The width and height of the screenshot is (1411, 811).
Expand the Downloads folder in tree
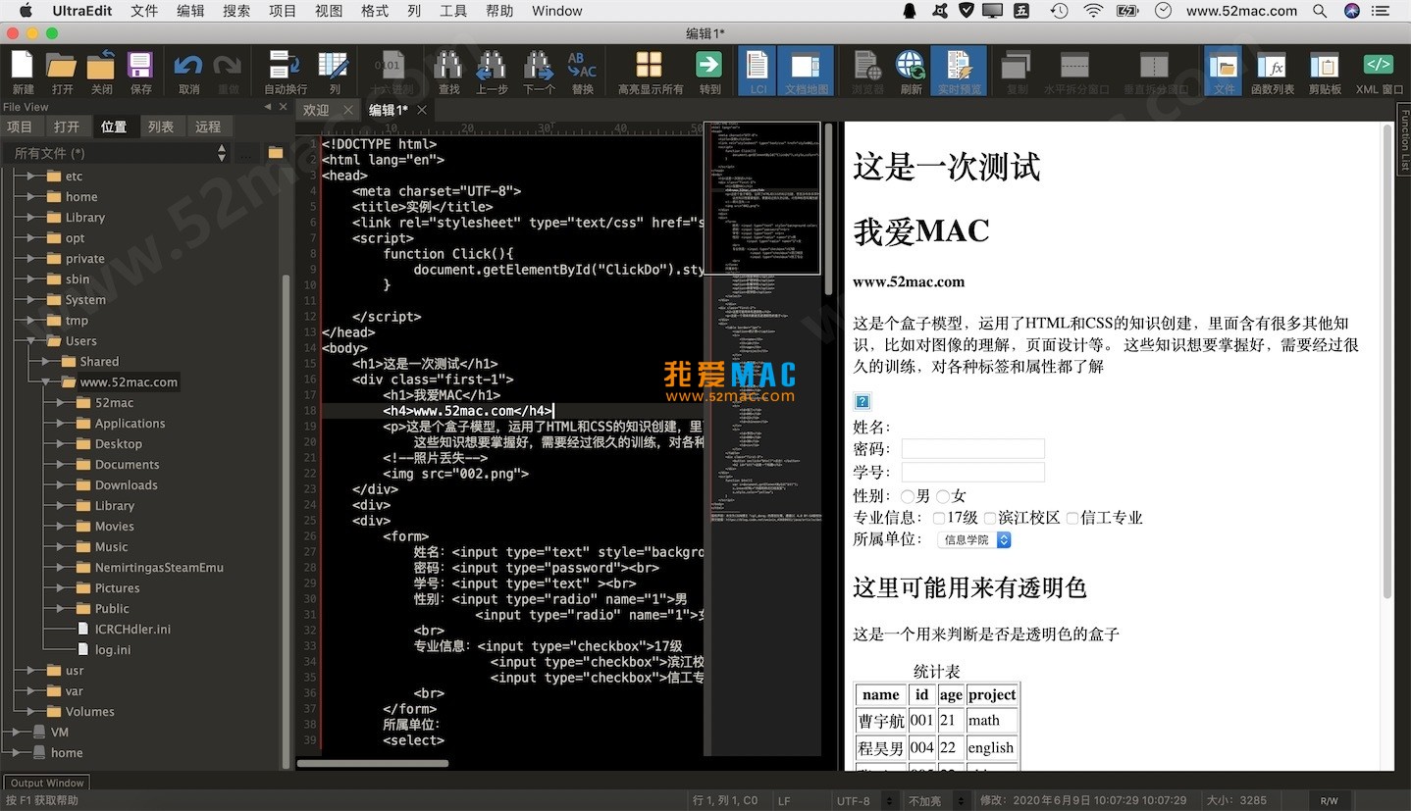[61, 485]
